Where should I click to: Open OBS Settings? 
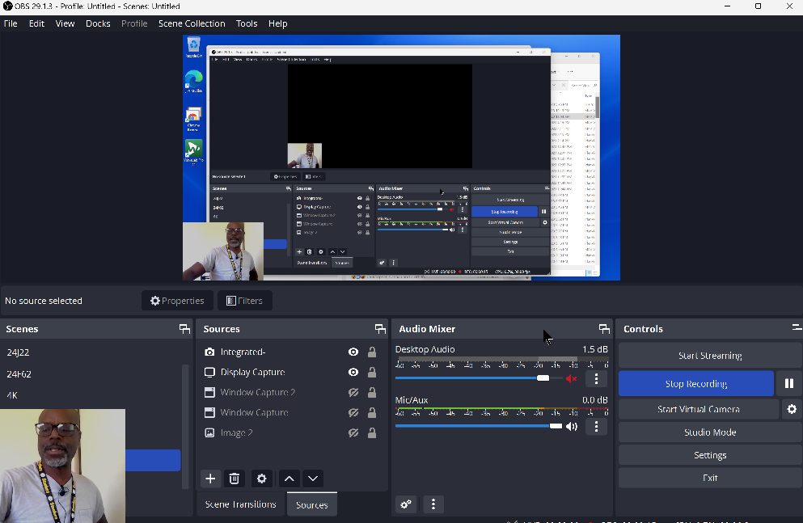click(710, 455)
